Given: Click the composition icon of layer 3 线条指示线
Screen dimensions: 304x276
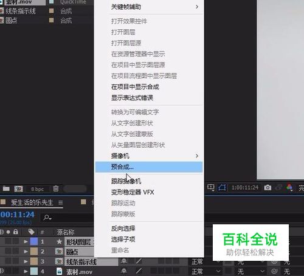Looking at the screenshot, I should [x=59, y=261].
